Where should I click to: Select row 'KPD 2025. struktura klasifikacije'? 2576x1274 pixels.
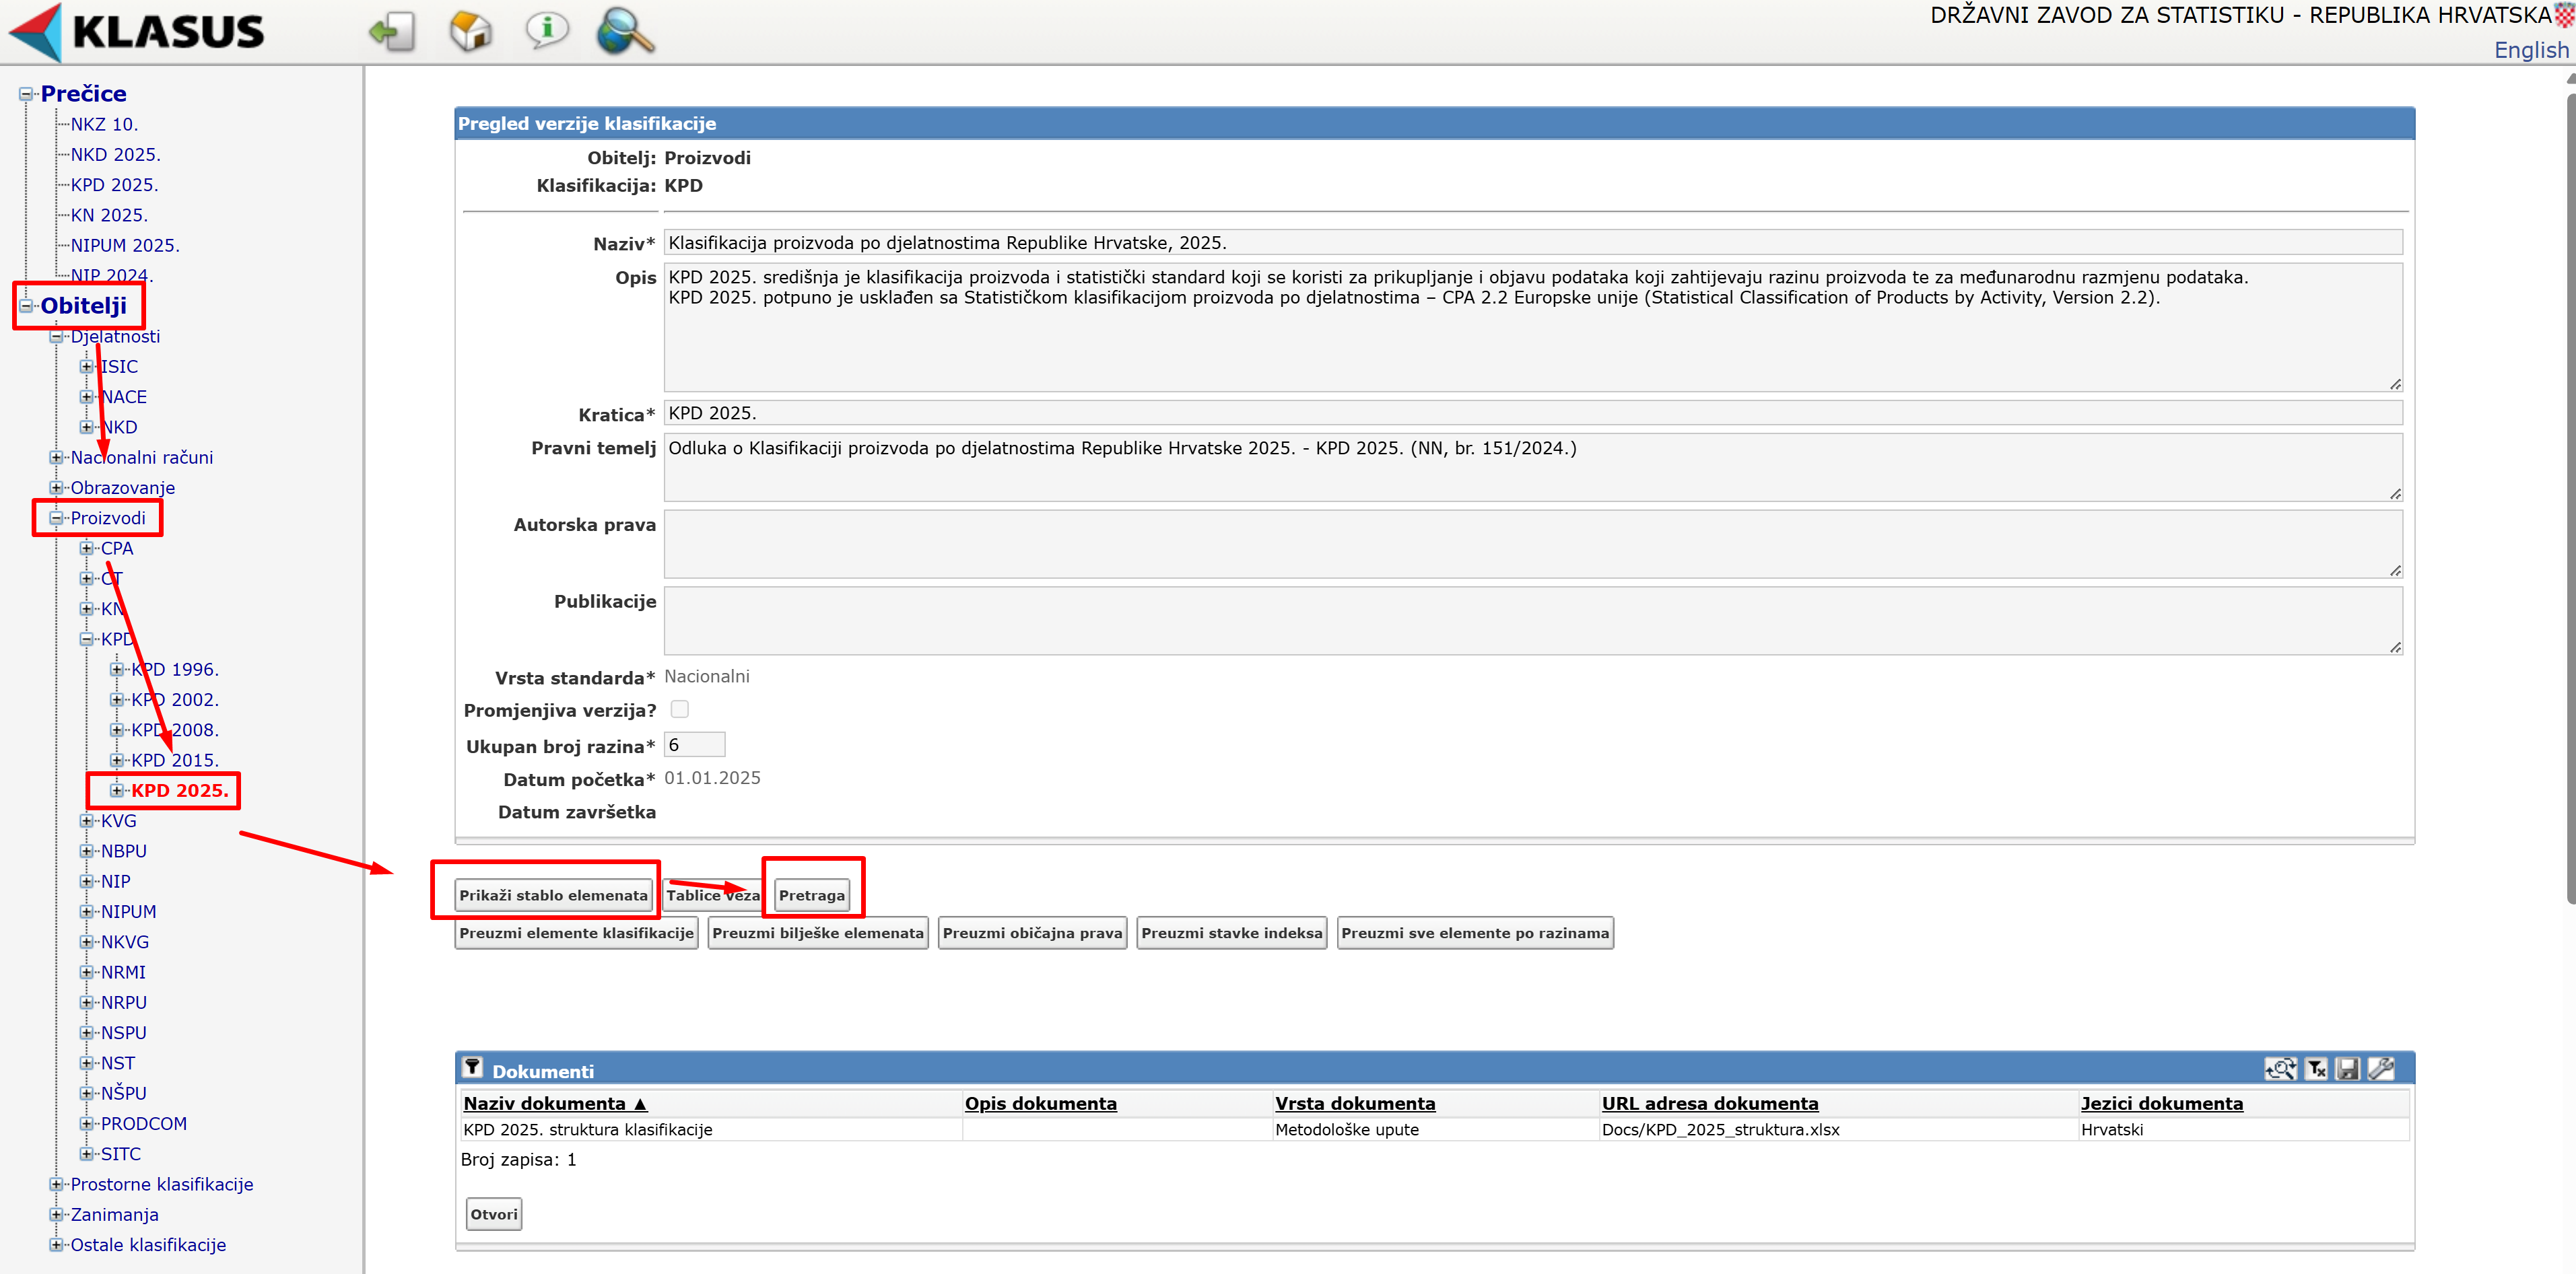tap(1435, 1130)
